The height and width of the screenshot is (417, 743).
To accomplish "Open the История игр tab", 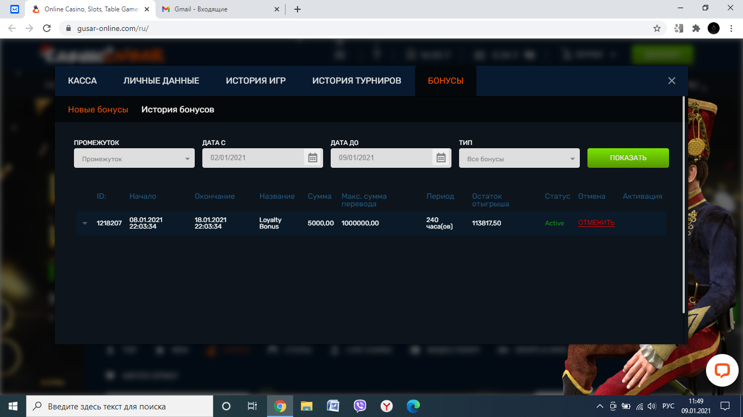I will click(256, 81).
